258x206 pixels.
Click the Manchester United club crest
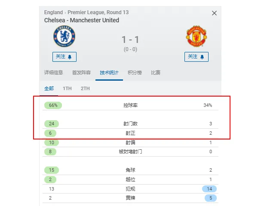(x=197, y=37)
